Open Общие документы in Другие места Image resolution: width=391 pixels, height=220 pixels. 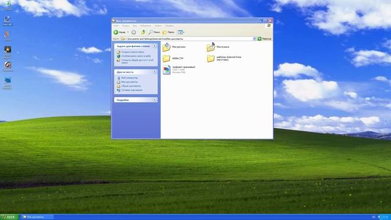point(131,86)
